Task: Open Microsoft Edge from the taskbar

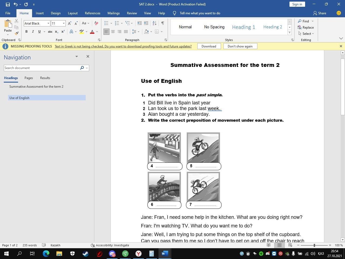Action: (46, 254)
